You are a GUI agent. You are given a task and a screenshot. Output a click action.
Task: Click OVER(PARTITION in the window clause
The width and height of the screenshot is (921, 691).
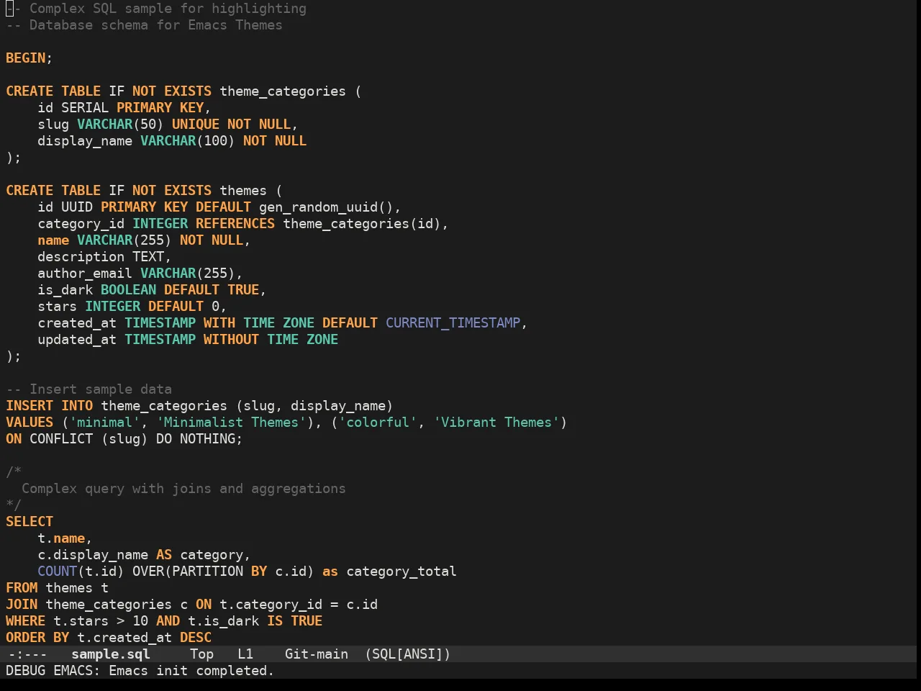pos(188,572)
